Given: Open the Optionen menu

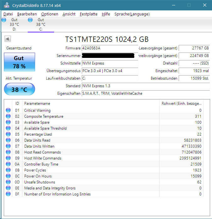Looking at the screenshot, I should click(x=50, y=14).
